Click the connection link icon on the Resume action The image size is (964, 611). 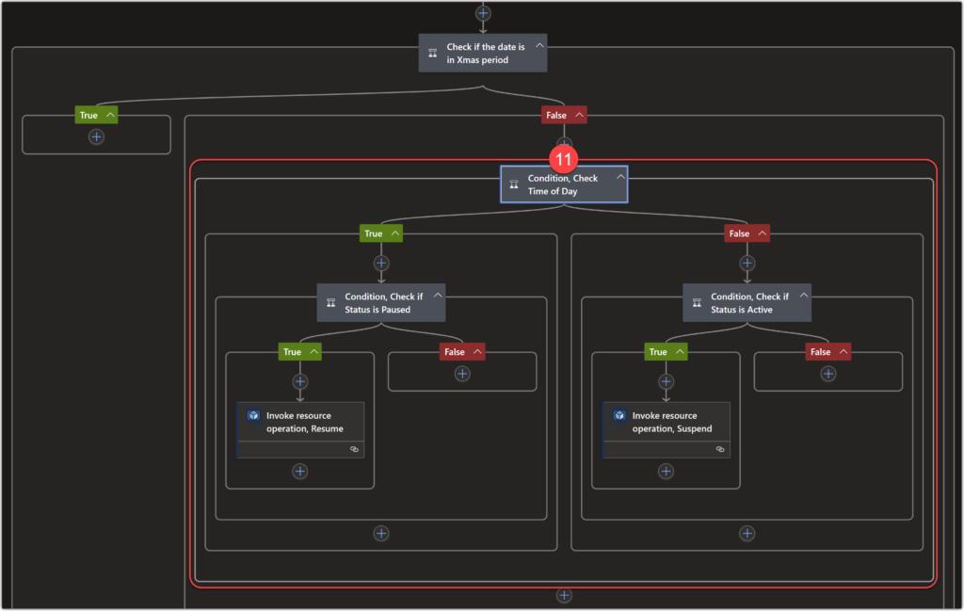pos(355,449)
